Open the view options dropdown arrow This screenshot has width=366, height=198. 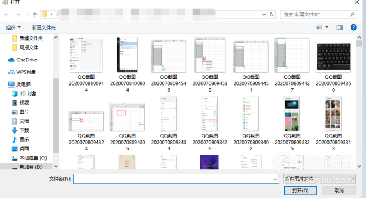click(327, 27)
